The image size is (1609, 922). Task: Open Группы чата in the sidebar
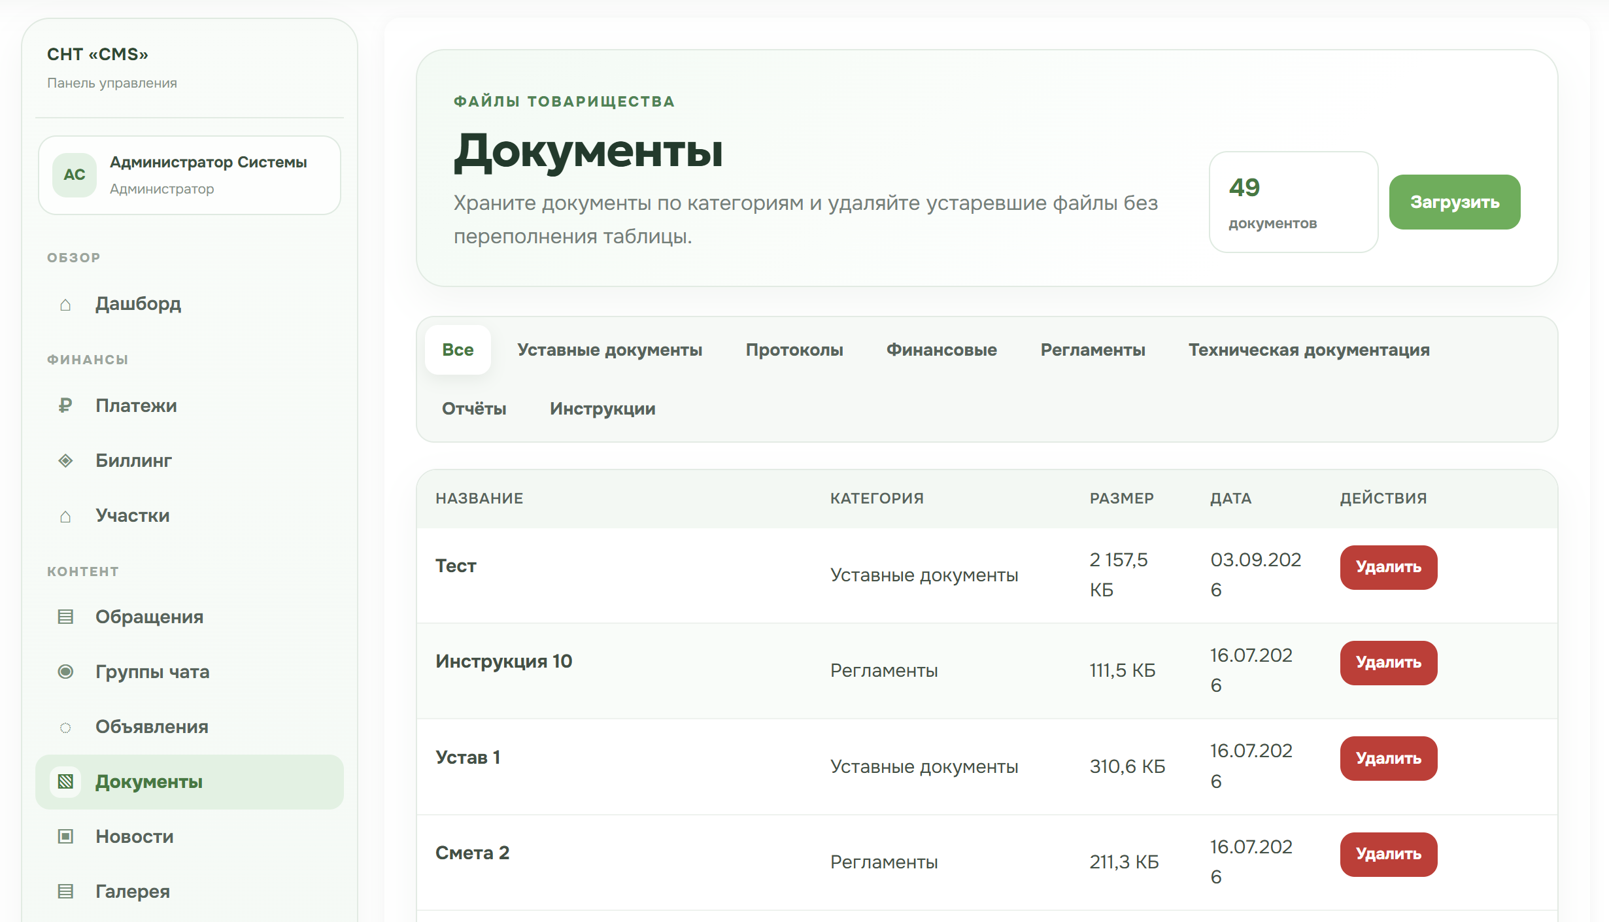point(190,672)
